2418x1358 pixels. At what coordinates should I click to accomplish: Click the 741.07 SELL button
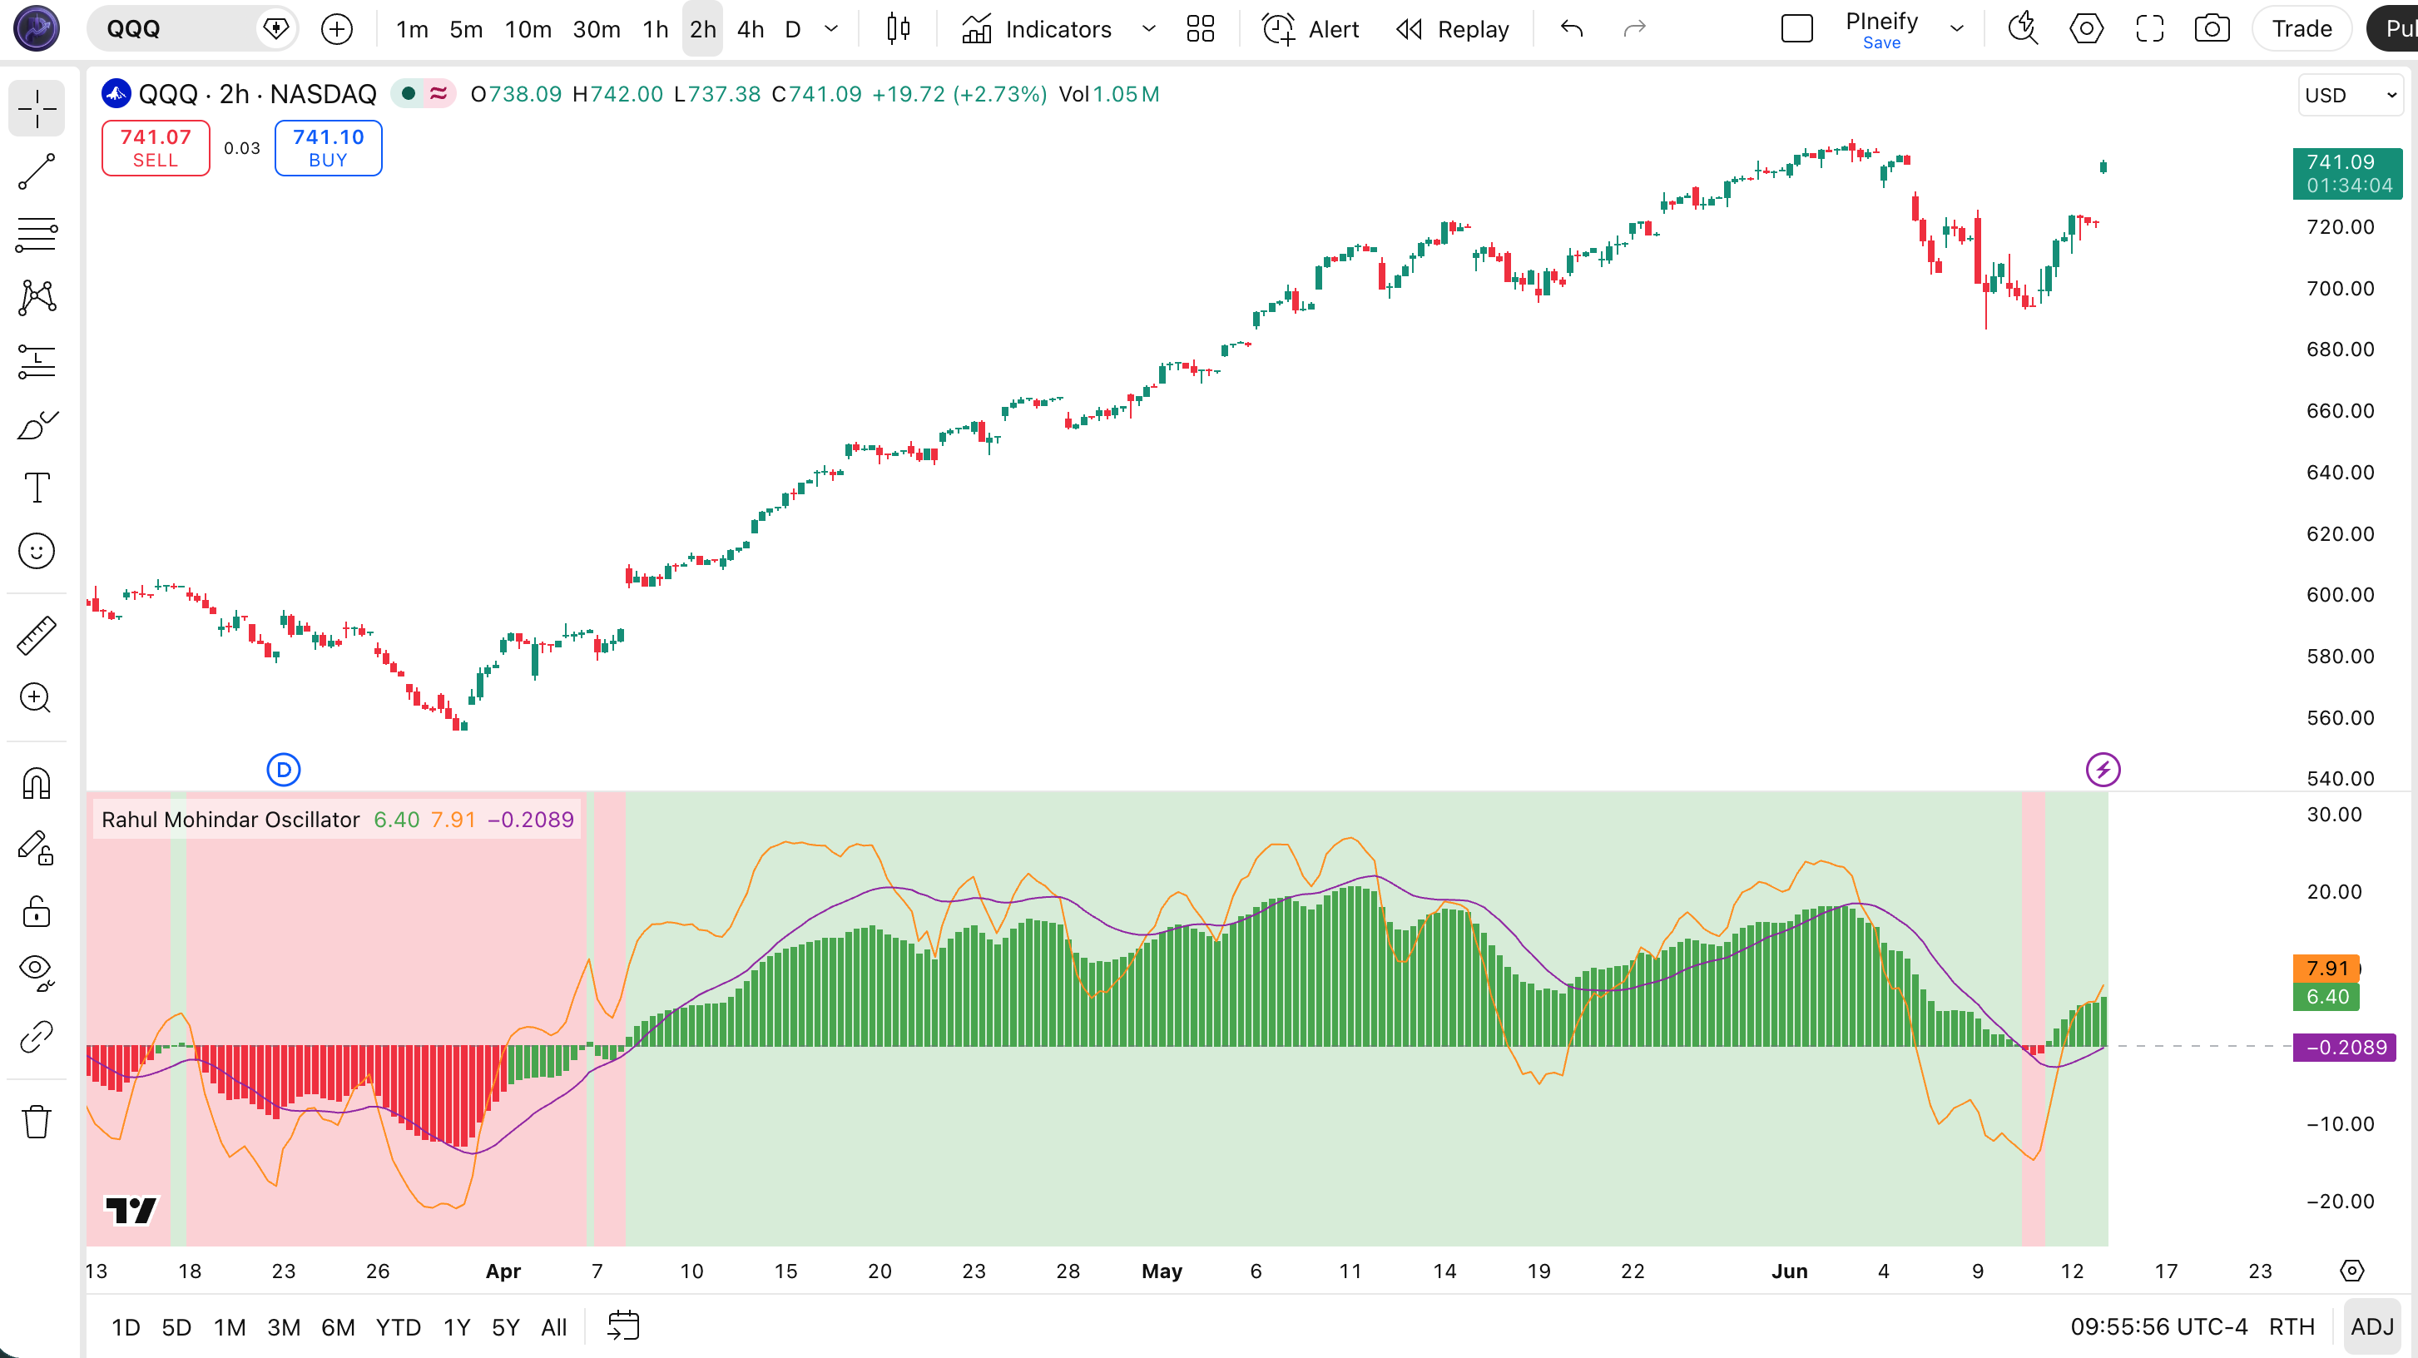(x=156, y=147)
